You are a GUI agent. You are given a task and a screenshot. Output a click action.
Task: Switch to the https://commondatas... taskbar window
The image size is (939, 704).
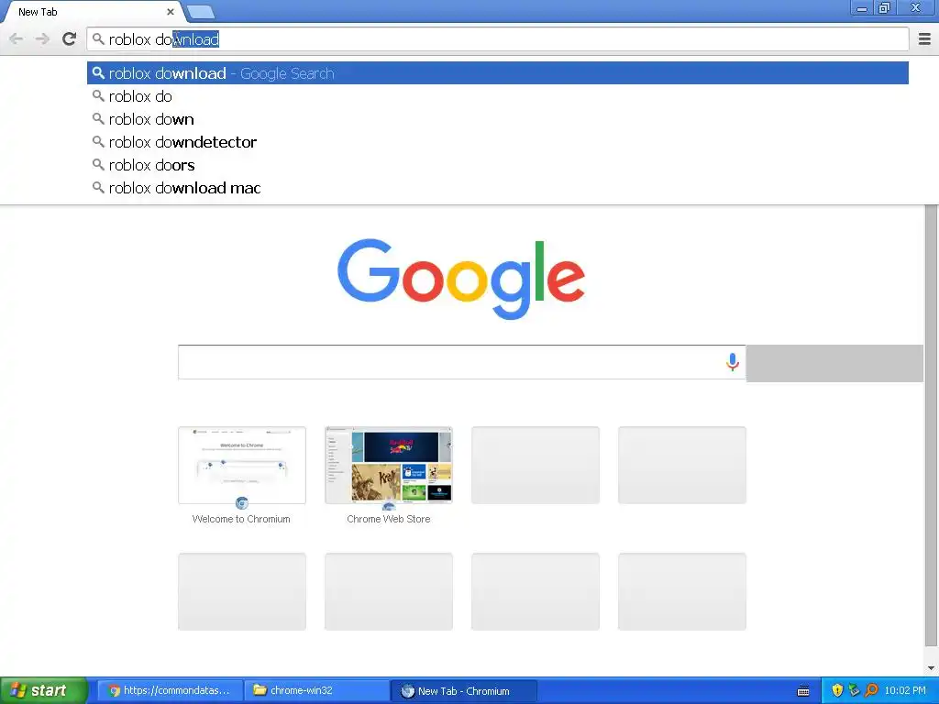click(170, 690)
